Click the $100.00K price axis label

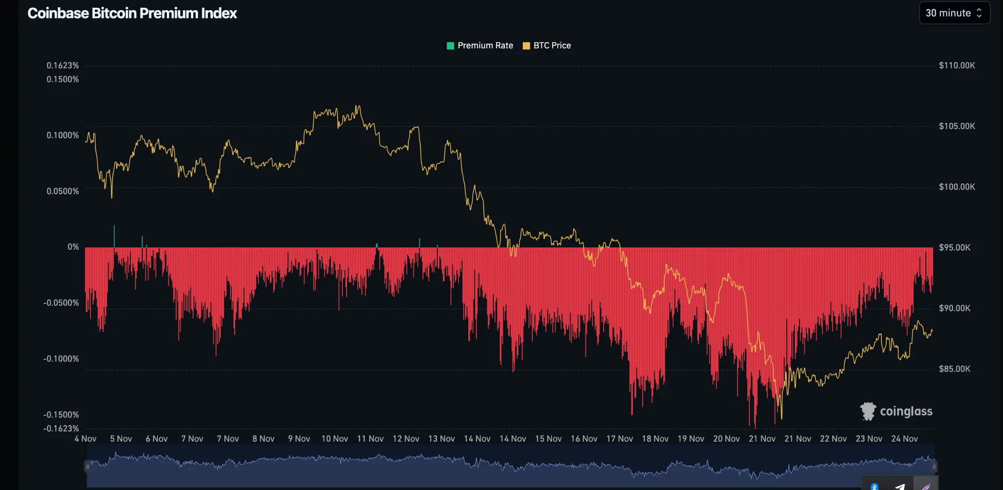pos(956,187)
